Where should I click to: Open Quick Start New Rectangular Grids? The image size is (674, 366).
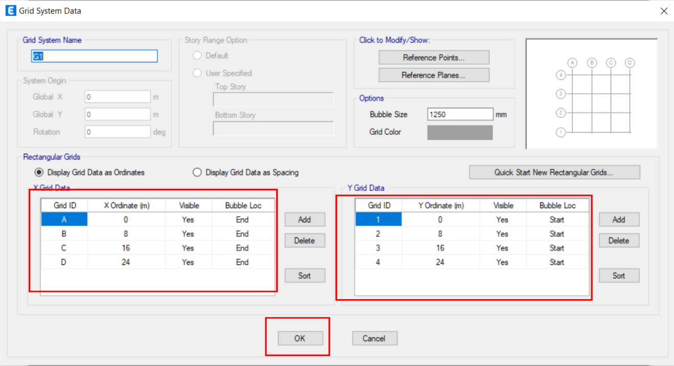click(554, 172)
